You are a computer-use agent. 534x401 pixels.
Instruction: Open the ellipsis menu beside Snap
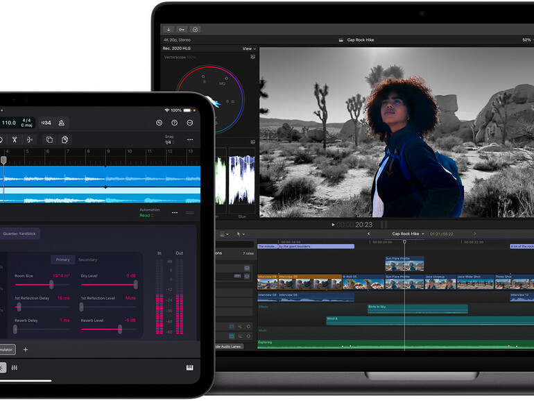(190, 139)
